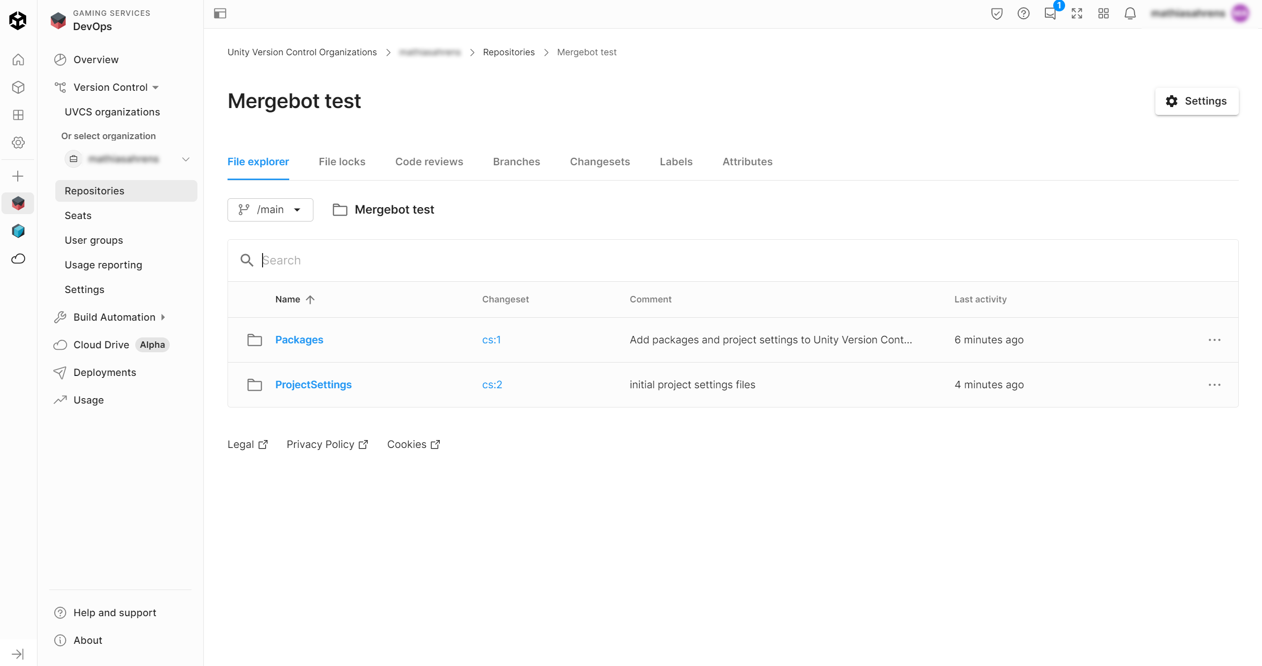Click the Settings button for repository

click(1196, 101)
